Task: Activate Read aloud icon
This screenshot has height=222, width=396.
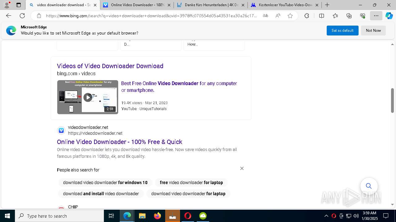Action: click(278, 16)
